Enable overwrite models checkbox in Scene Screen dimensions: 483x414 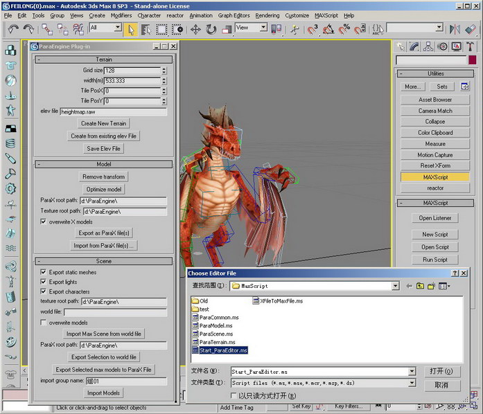pyautogui.click(x=44, y=323)
